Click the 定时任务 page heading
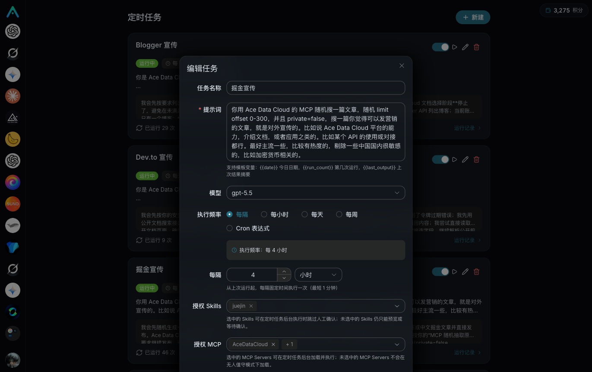This screenshot has height=372, width=592. click(145, 17)
